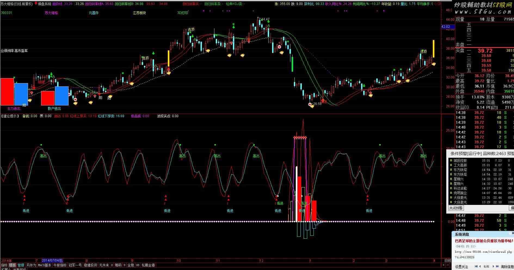The height and width of the screenshot is (270, 514).
Task: Click 另存为 in bottom bar
Action: pos(31,265)
